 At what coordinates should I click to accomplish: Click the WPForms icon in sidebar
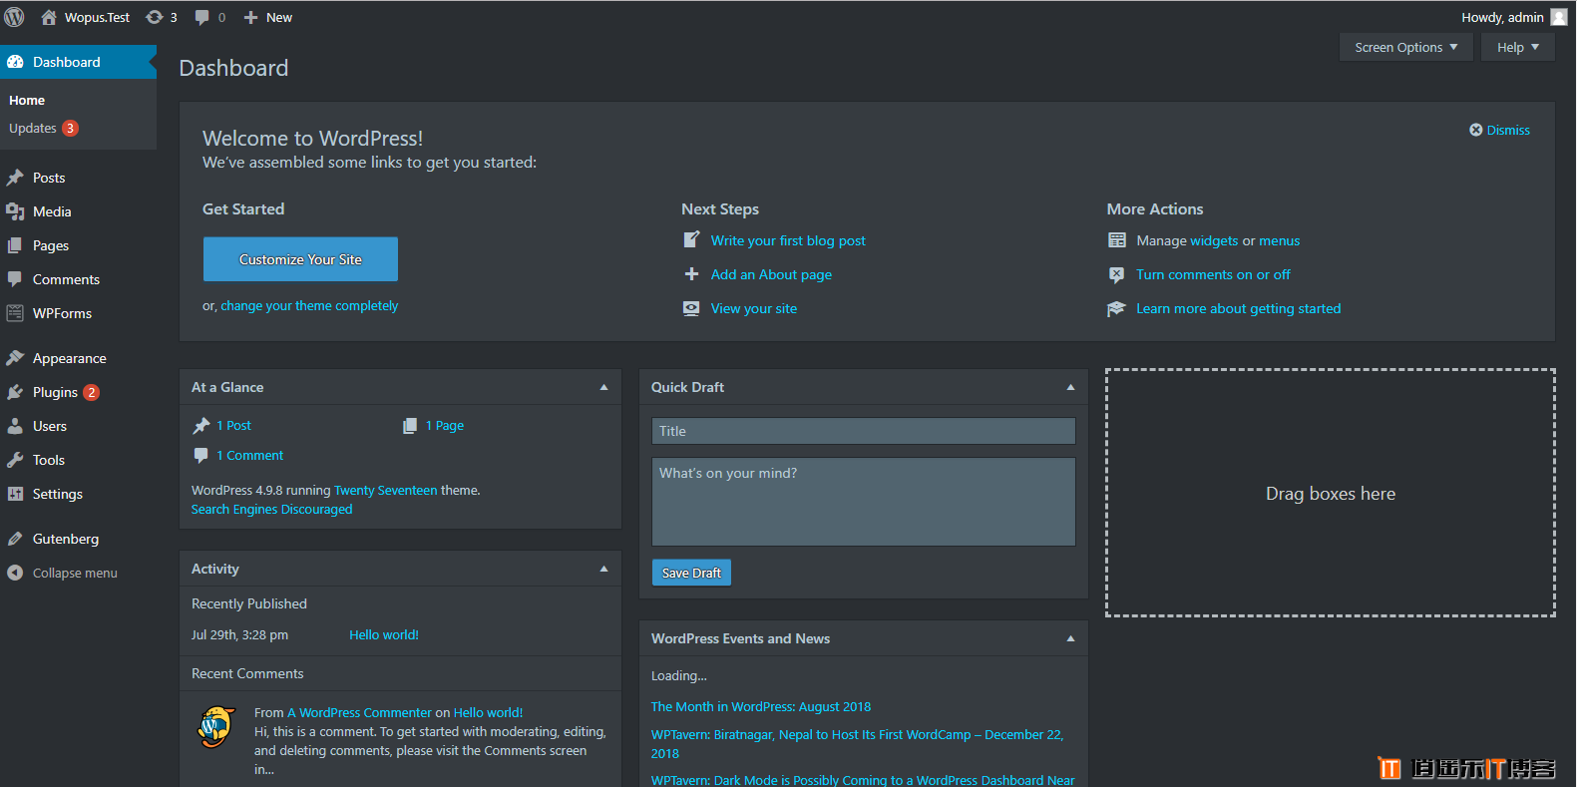[15, 313]
